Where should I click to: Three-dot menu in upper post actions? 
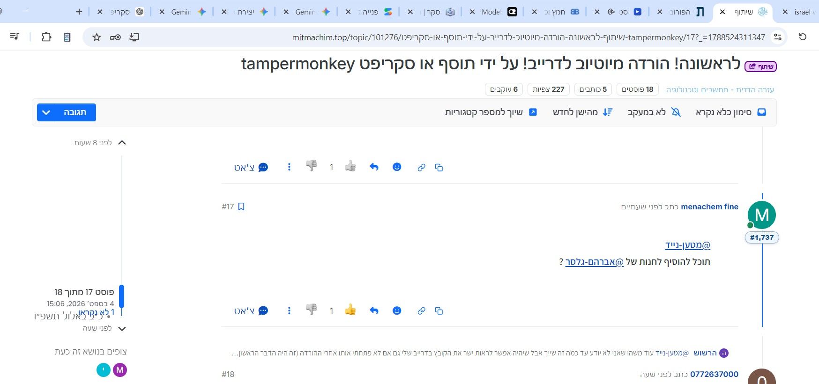coord(289,167)
